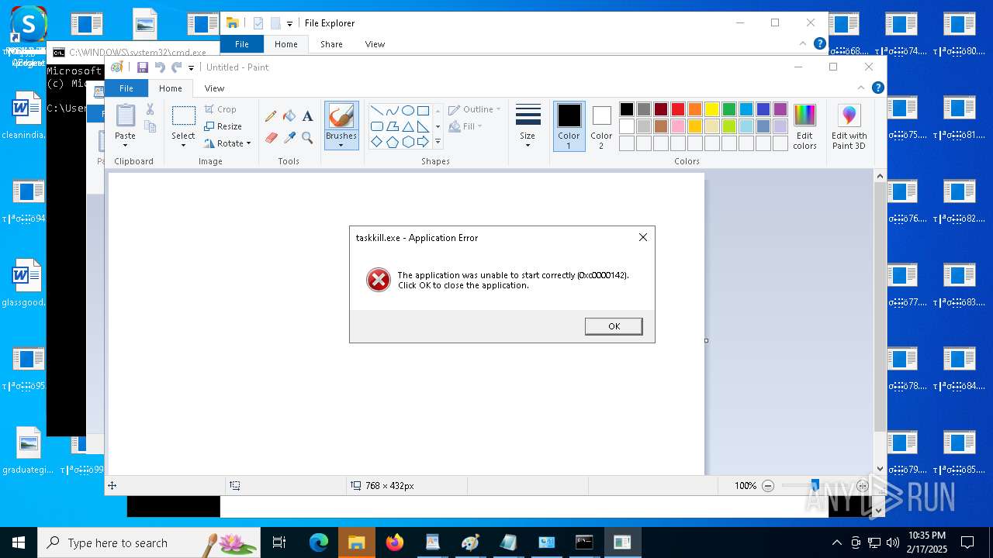Select the Eraser tool
Image resolution: width=993 pixels, height=558 pixels.
(271, 138)
